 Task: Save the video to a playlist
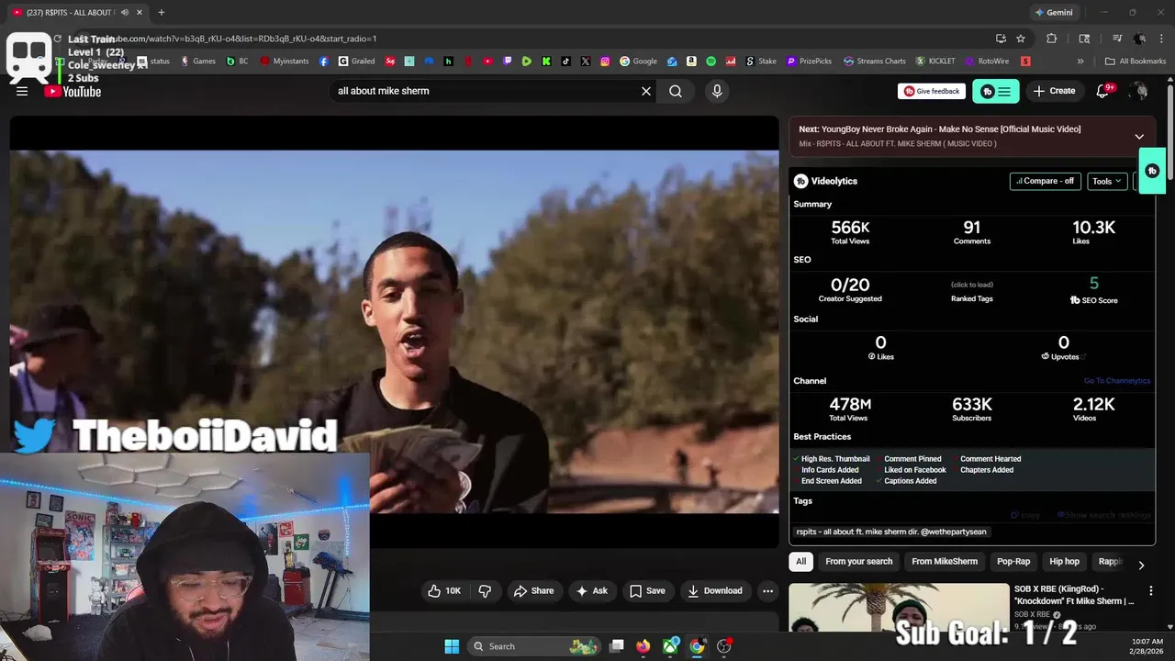(x=647, y=590)
